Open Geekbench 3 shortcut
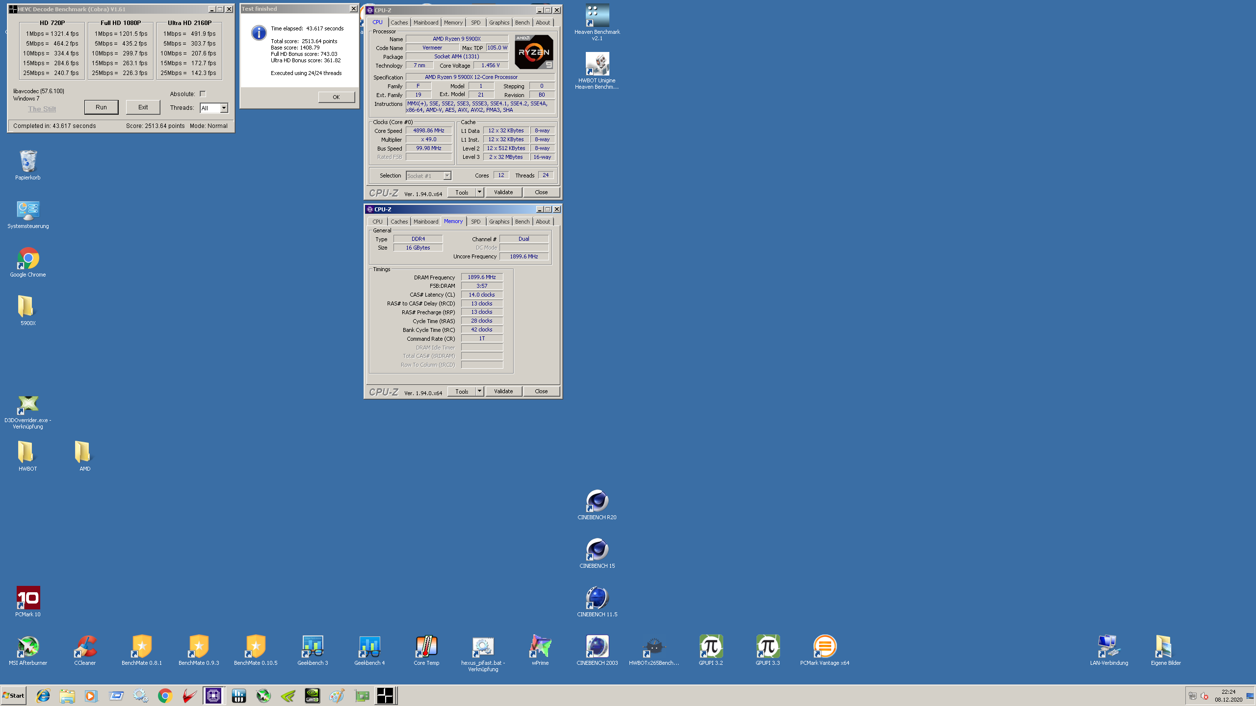The image size is (1256, 706). [x=313, y=650]
